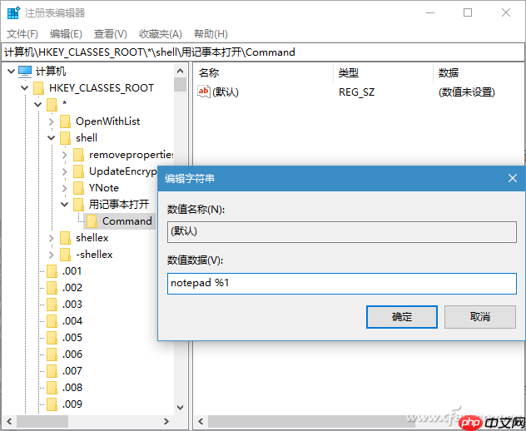
Task: Click the .008 folder icon
Action: (52, 388)
